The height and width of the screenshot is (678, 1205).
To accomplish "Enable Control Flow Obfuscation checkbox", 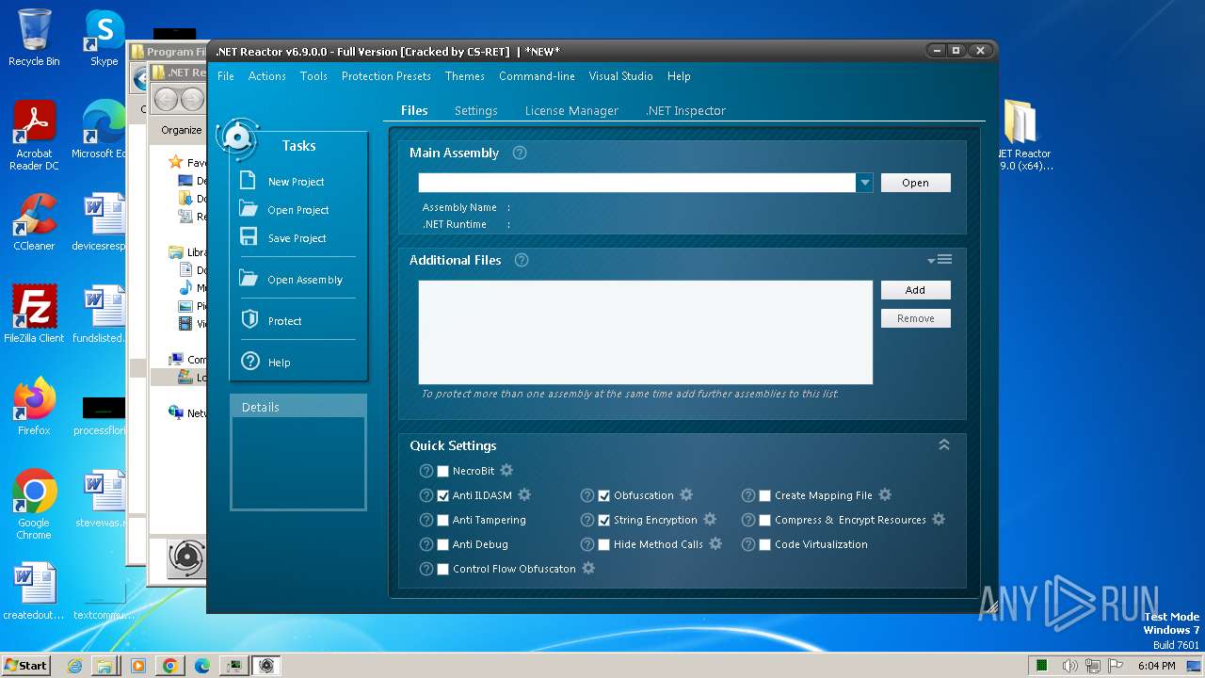I will tap(442, 569).
